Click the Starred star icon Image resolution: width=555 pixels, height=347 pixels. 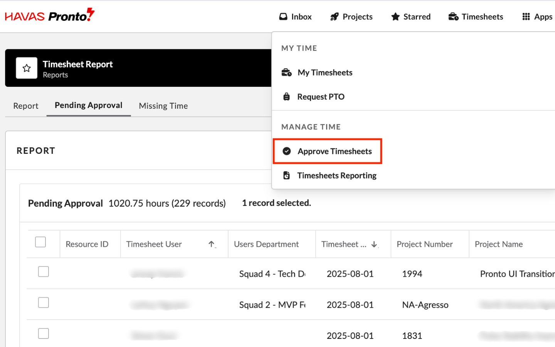[x=395, y=17]
